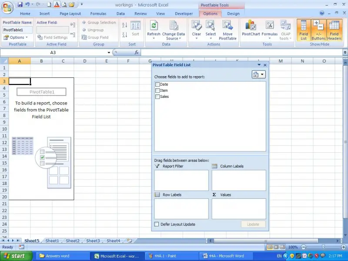
Task: Switch to Formulas ribbon tab
Action: 98,13
